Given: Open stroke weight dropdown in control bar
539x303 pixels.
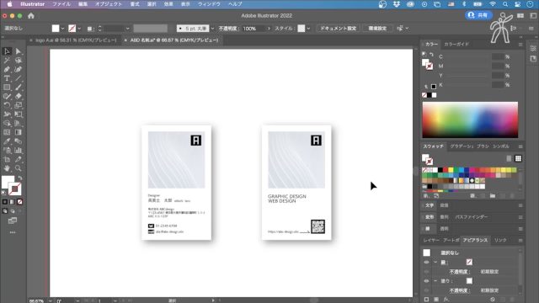Looking at the screenshot, I should click(127, 29).
